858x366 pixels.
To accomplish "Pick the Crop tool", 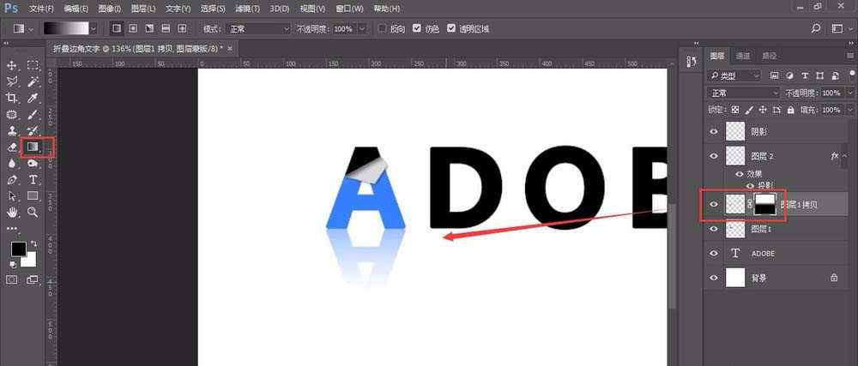I will pos(12,98).
